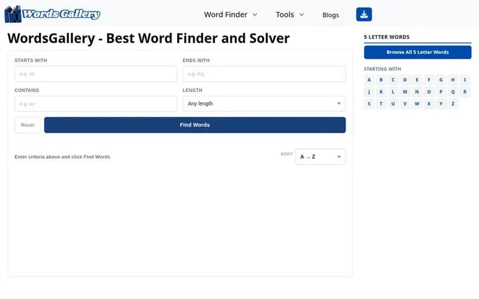
Task: Select letter T under Starting With
Action: [381, 104]
